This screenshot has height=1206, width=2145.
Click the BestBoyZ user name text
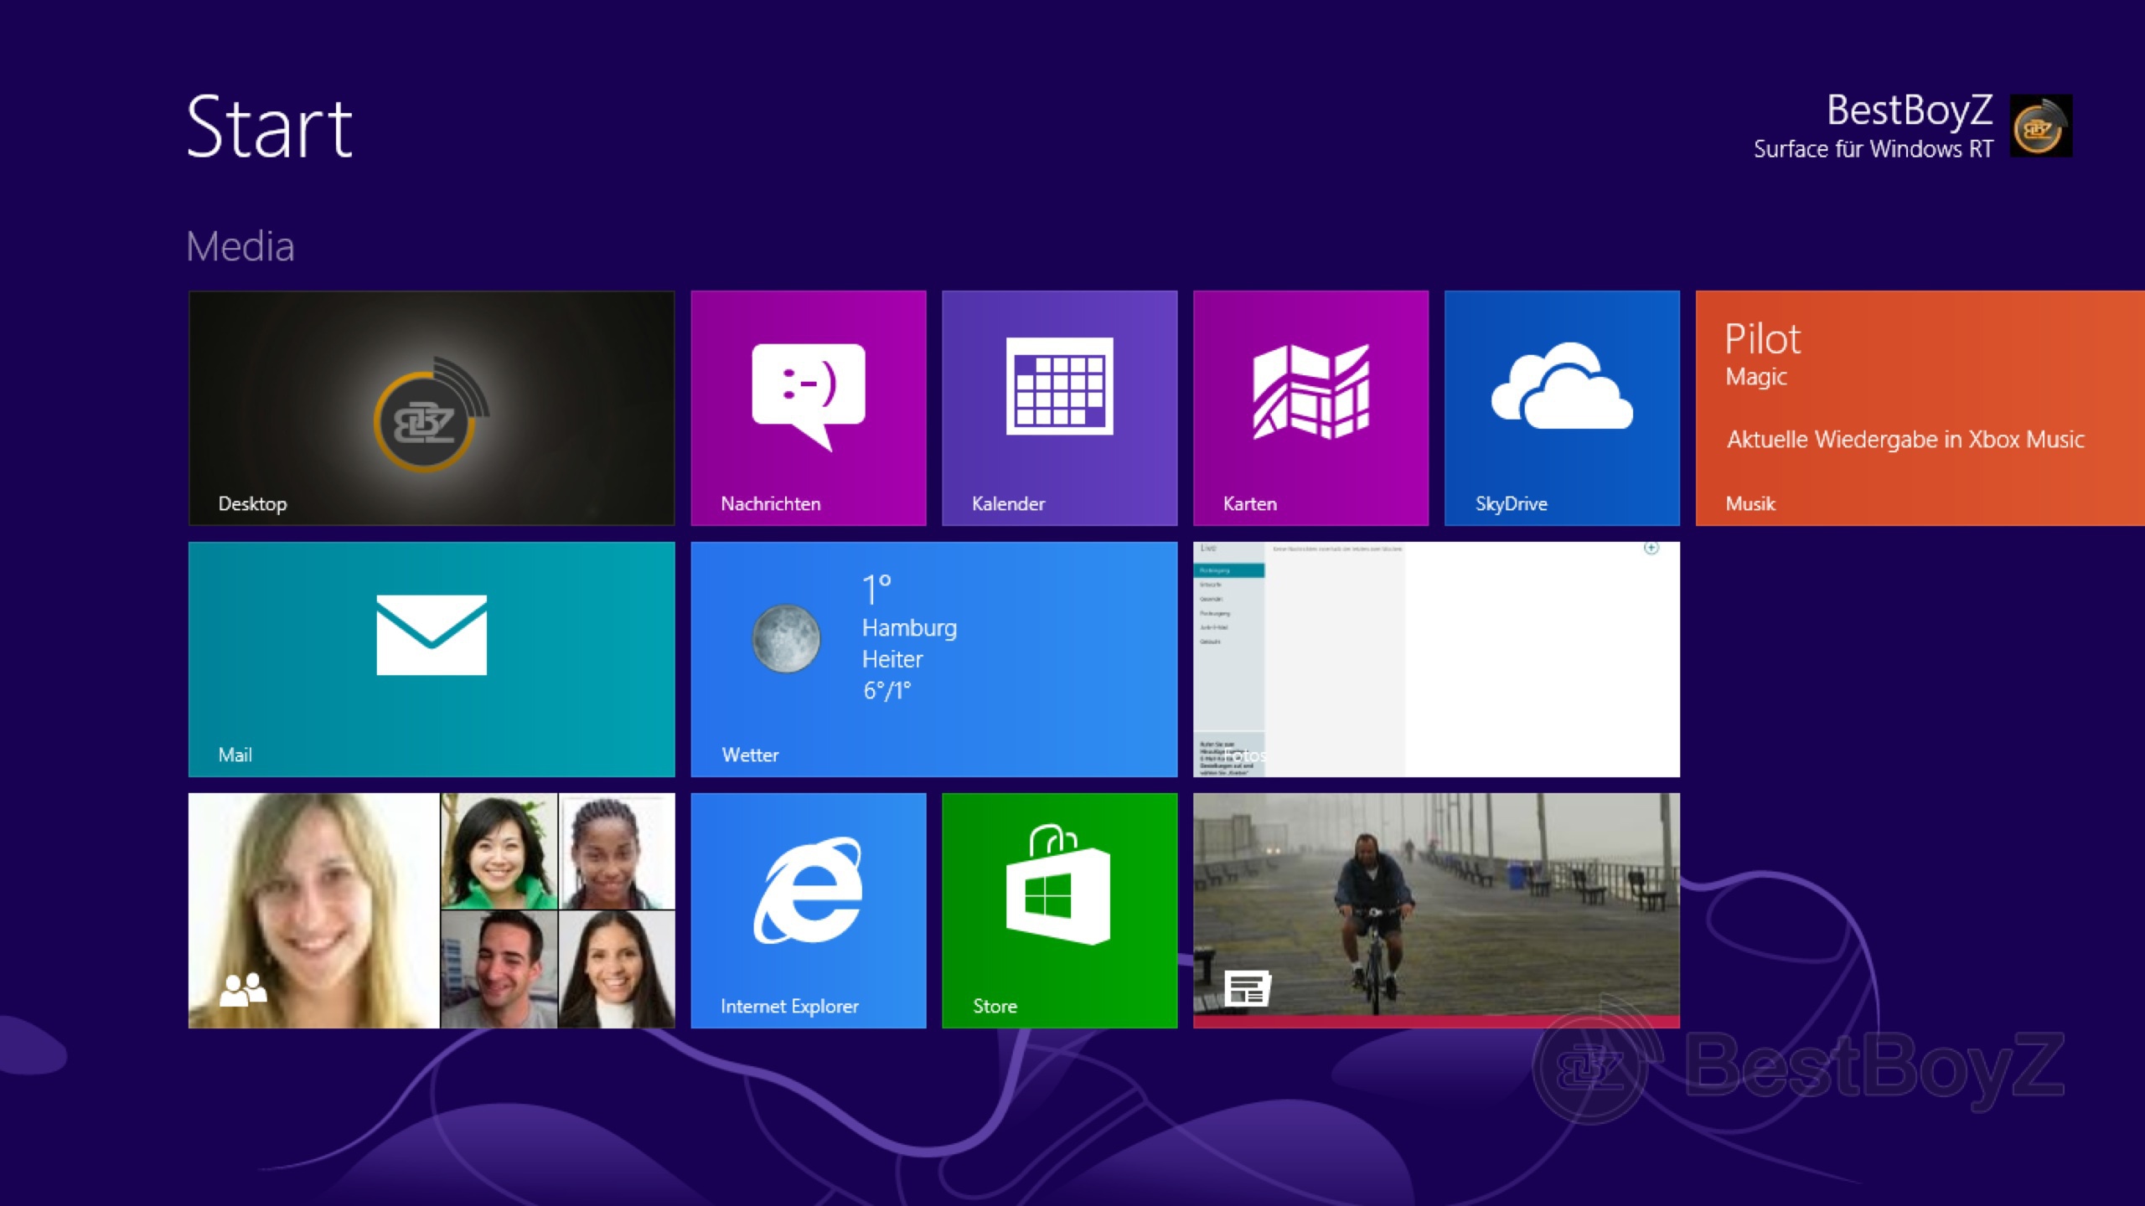tap(1909, 111)
